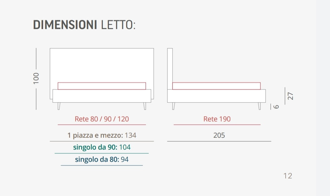Screen dimensions: 330x196
Task: Click the Rete 80 / 90 / 120 text
Action: pyautogui.click(x=102, y=119)
